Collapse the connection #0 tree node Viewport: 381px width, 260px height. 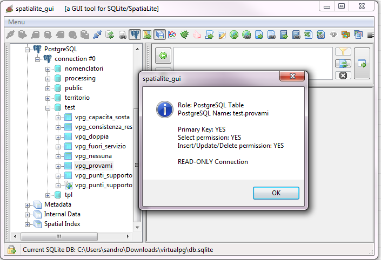pos(37,59)
